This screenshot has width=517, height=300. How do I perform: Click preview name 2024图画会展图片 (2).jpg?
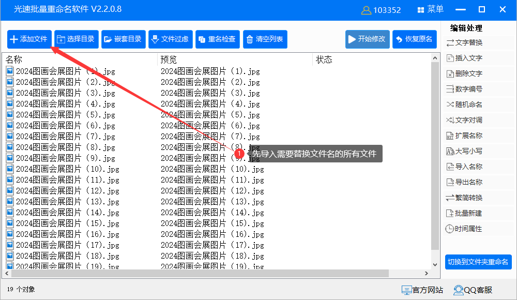coord(210,82)
